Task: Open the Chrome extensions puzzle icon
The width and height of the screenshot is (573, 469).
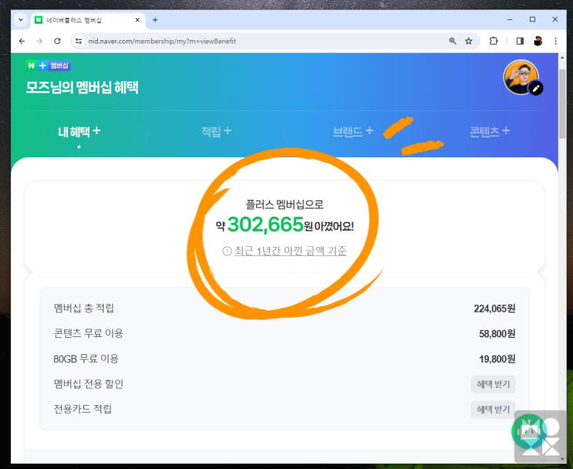Action: [x=494, y=42]
